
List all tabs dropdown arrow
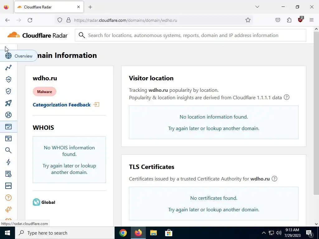click(257, 7)
